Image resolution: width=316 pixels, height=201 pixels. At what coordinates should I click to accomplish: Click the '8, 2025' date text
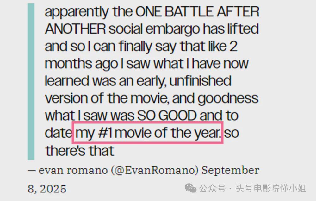click(47, 189)
